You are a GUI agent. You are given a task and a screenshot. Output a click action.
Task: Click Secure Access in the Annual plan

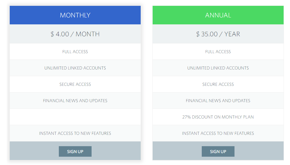(x=218, y=84)
